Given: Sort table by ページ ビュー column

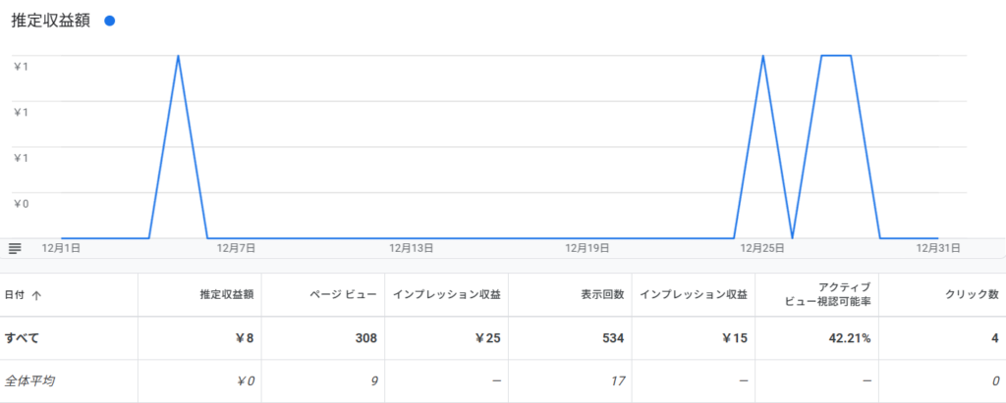Looking at the screenshot, I should [346, 294].
